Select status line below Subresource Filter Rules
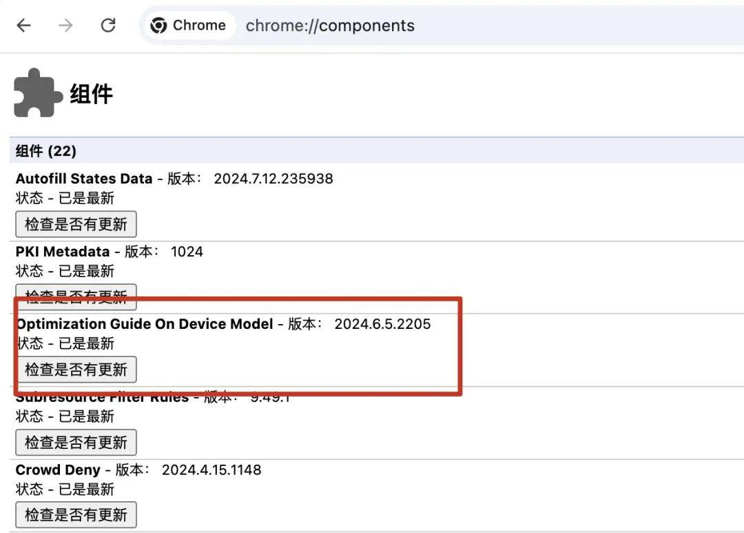This screenshot has height=533, width=744. pos(65,416)
